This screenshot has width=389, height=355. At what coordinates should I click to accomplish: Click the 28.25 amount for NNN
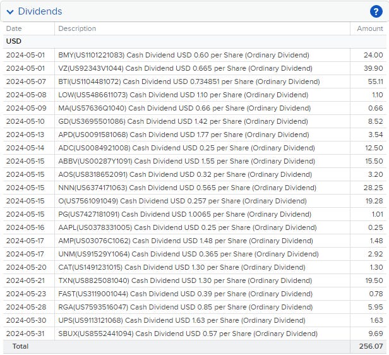373,188
